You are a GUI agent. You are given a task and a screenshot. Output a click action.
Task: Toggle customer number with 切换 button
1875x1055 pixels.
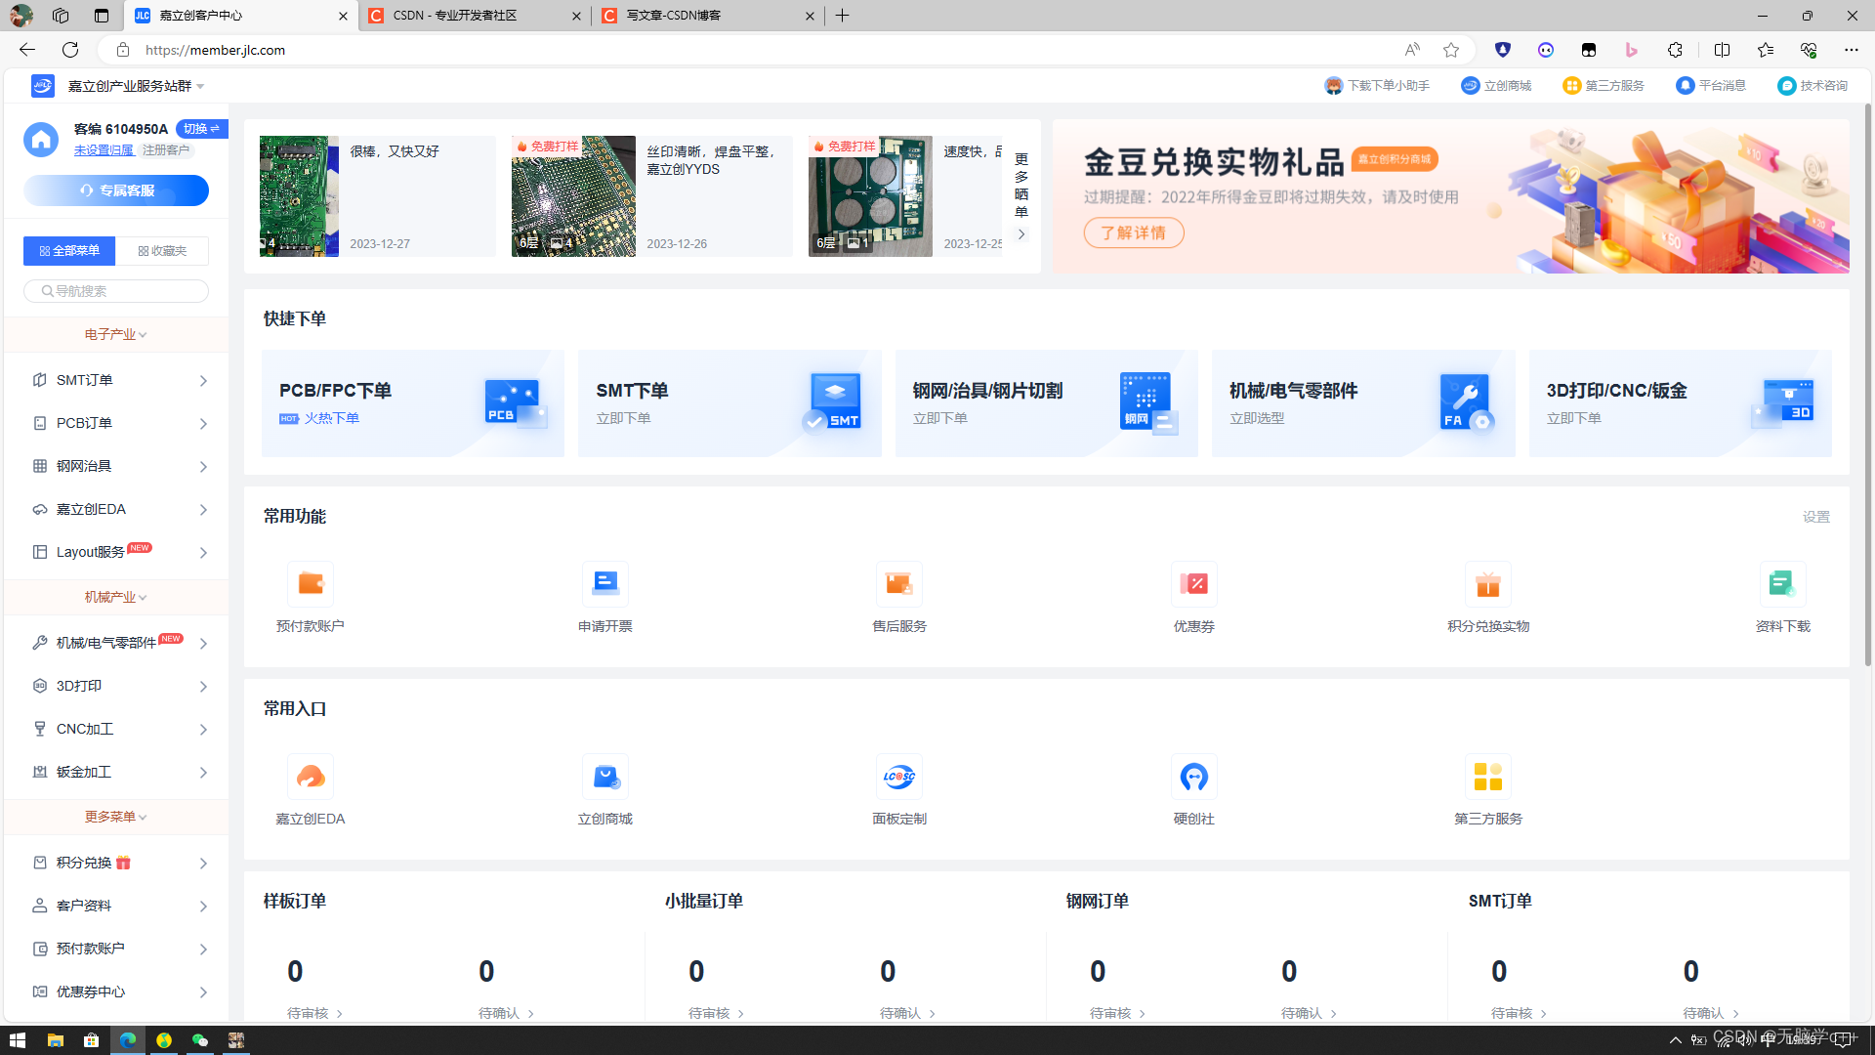coord(201,129)
